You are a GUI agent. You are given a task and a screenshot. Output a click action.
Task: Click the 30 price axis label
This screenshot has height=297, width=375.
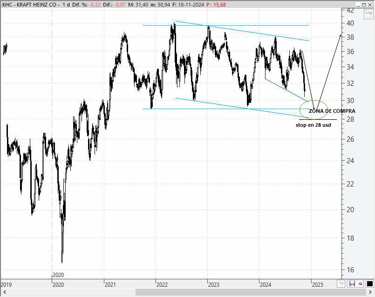pos(350,101)
